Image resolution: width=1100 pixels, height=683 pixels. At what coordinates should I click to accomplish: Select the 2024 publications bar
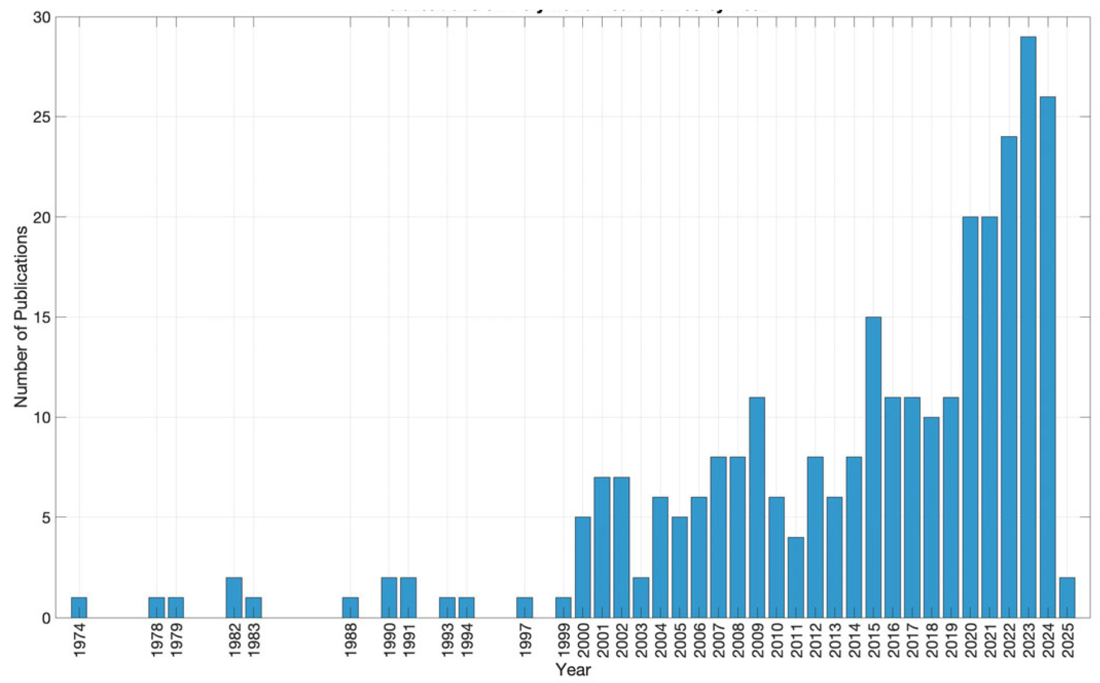point(1048,357)
